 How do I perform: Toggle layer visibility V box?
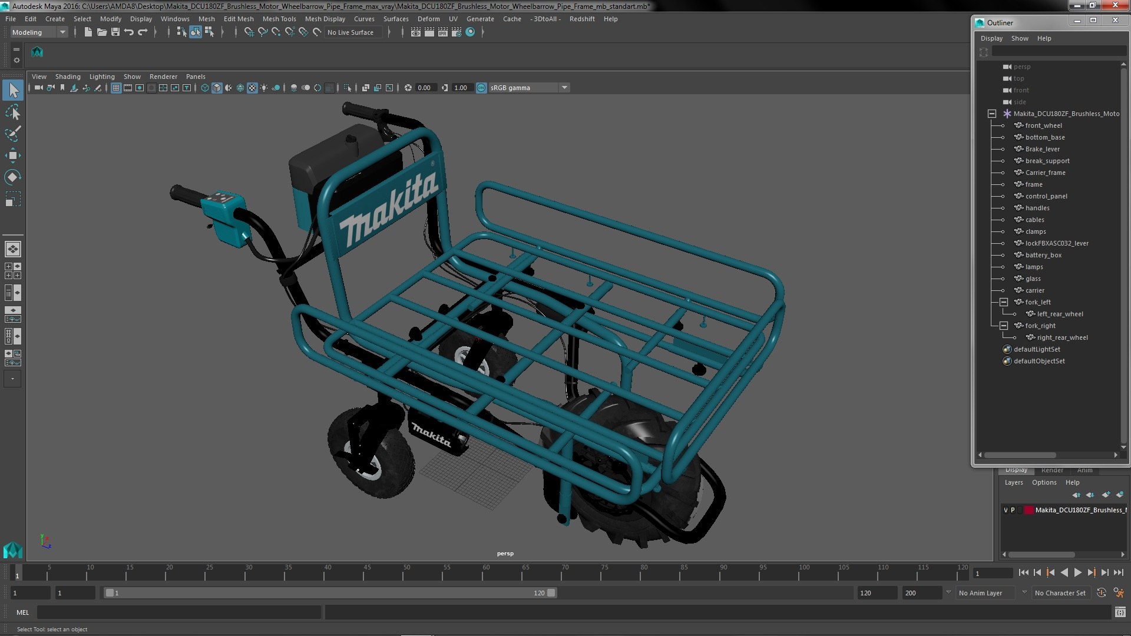click(1006, 510)
